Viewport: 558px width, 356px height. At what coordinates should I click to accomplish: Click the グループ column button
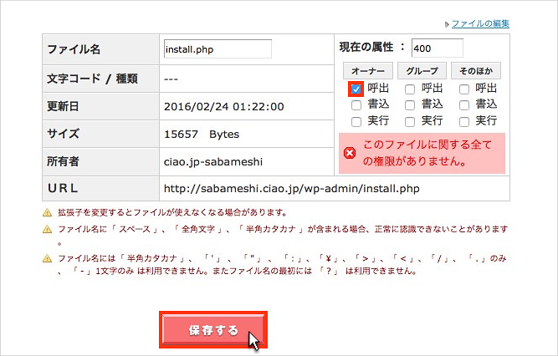[422, 71]
